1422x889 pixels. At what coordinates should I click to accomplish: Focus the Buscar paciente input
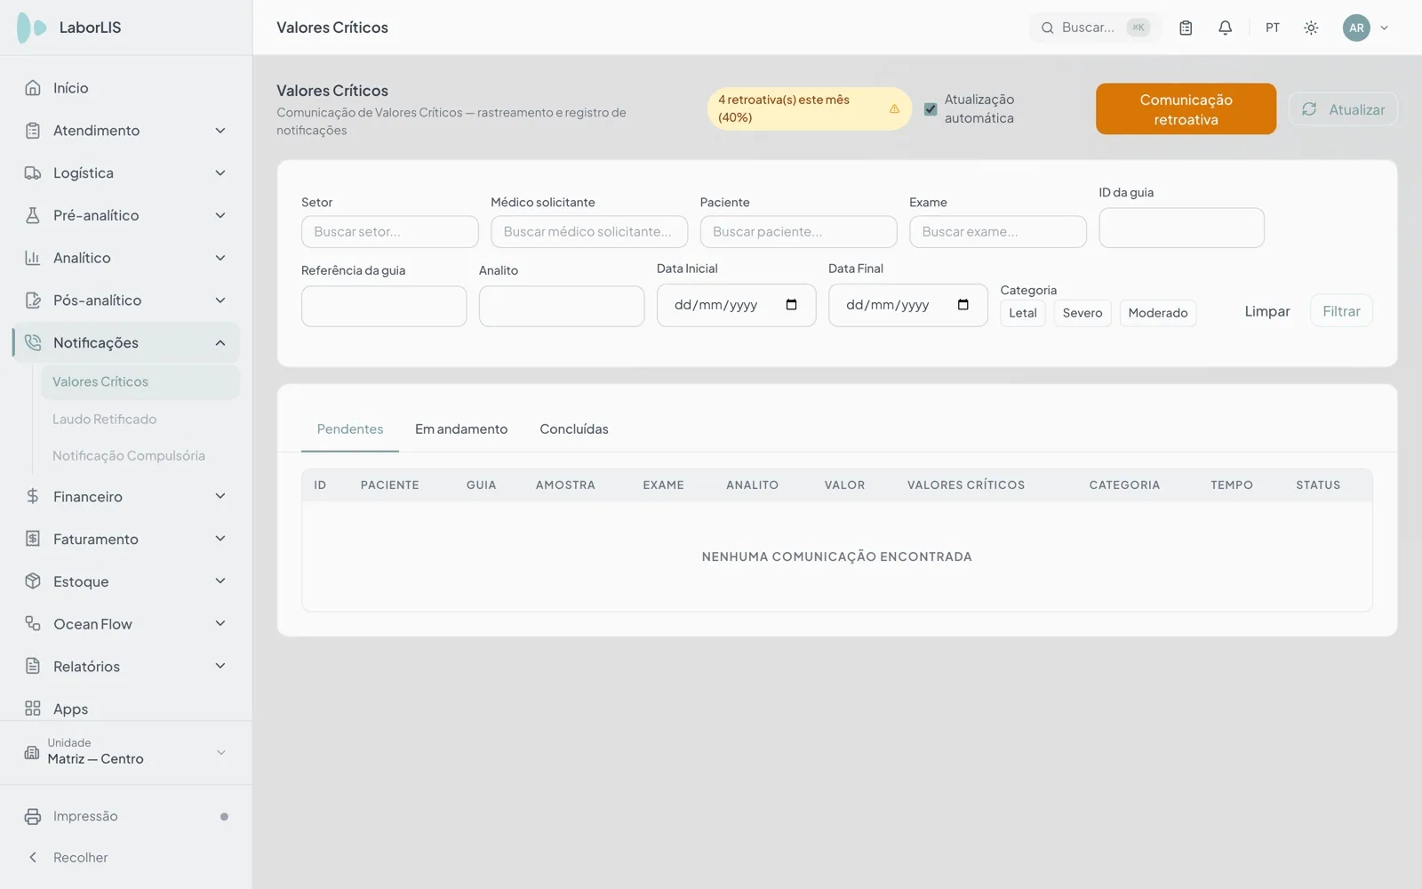(798, 232)
